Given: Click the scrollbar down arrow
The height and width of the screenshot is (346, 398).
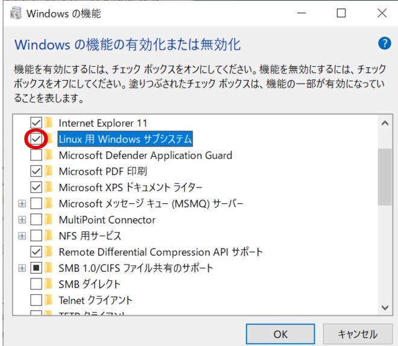Looking at the screenshot, I should click(x=385, y=307).
